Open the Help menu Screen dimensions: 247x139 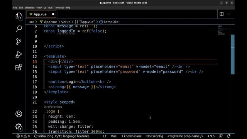[68, 8]
